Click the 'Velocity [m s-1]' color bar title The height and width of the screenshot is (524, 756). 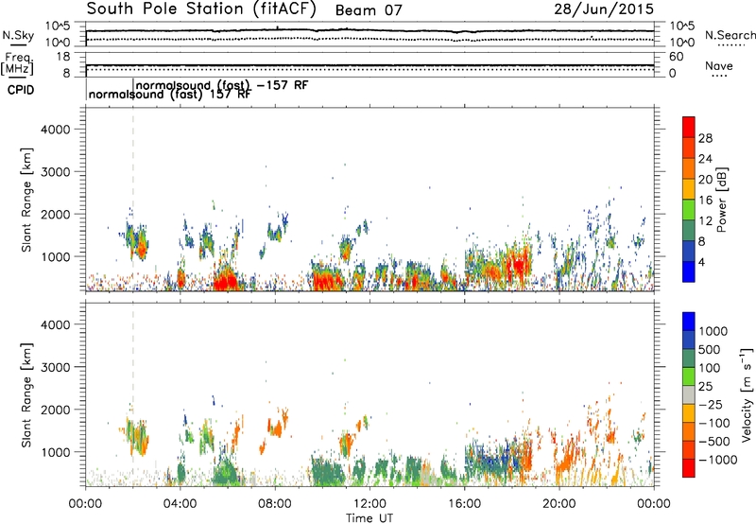point(747,395)
